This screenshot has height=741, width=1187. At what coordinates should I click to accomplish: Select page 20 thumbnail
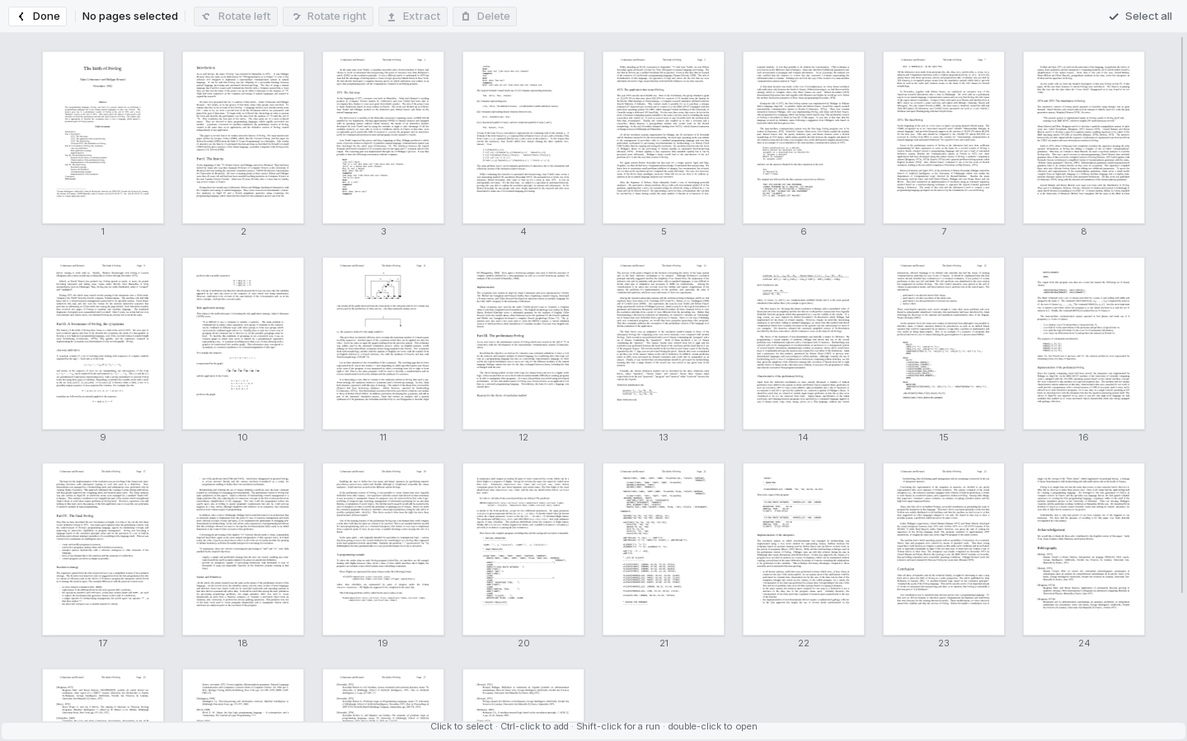523,549
